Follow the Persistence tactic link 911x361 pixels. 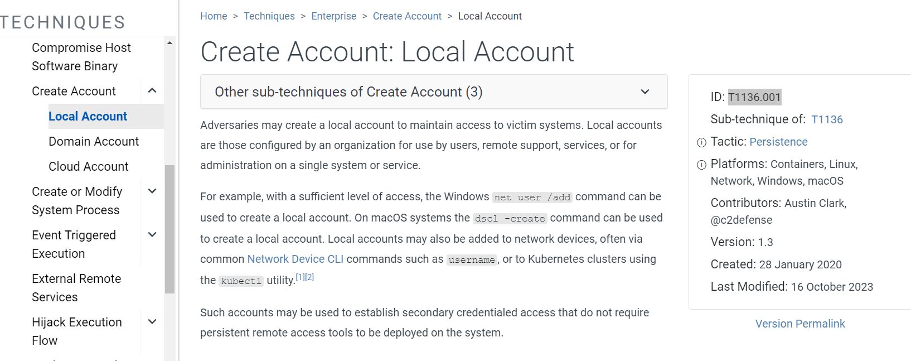pyautogui.click(x=778, y=142)
